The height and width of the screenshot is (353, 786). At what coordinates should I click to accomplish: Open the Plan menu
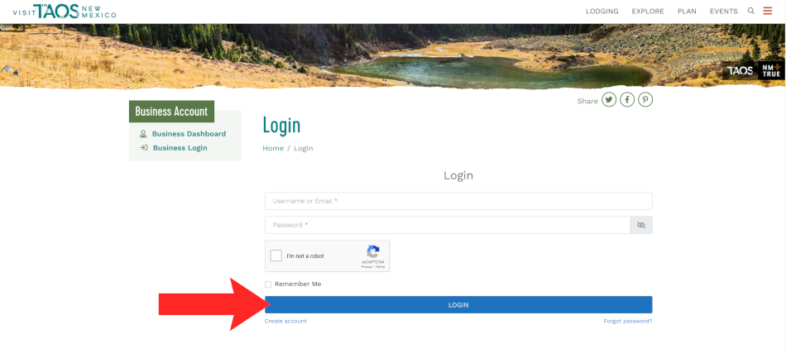687,11
